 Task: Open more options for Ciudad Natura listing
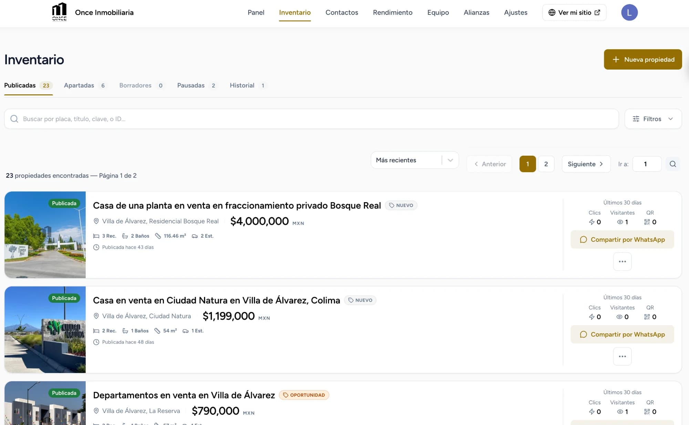point(622,356)
